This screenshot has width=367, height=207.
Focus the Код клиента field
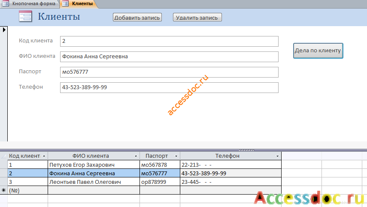tap(169, 41)
